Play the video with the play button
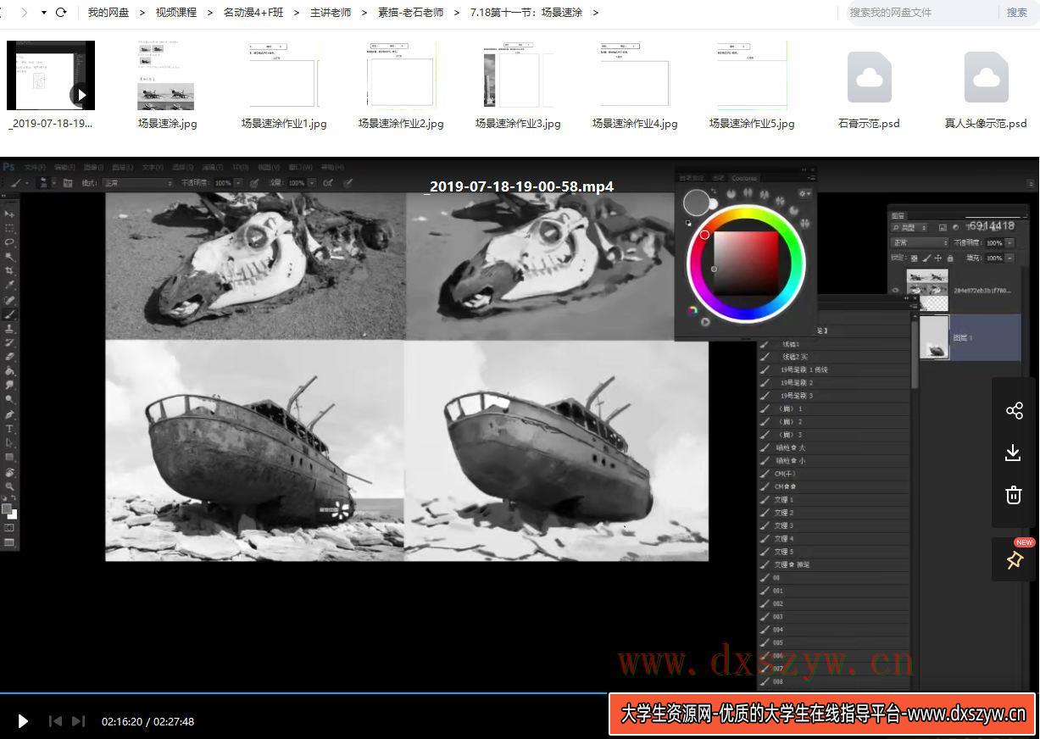Image resolution: width=1040 pixels, height=739 pixels. pyautogui.click(x=23, y=721)
